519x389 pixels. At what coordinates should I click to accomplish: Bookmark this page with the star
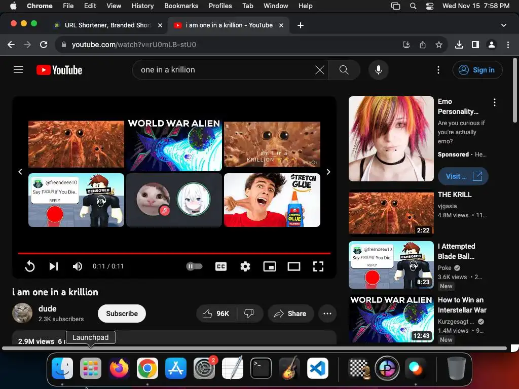coord(439,45)
